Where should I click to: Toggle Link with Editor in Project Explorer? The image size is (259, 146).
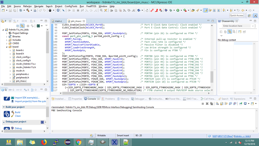coord(22,26)
